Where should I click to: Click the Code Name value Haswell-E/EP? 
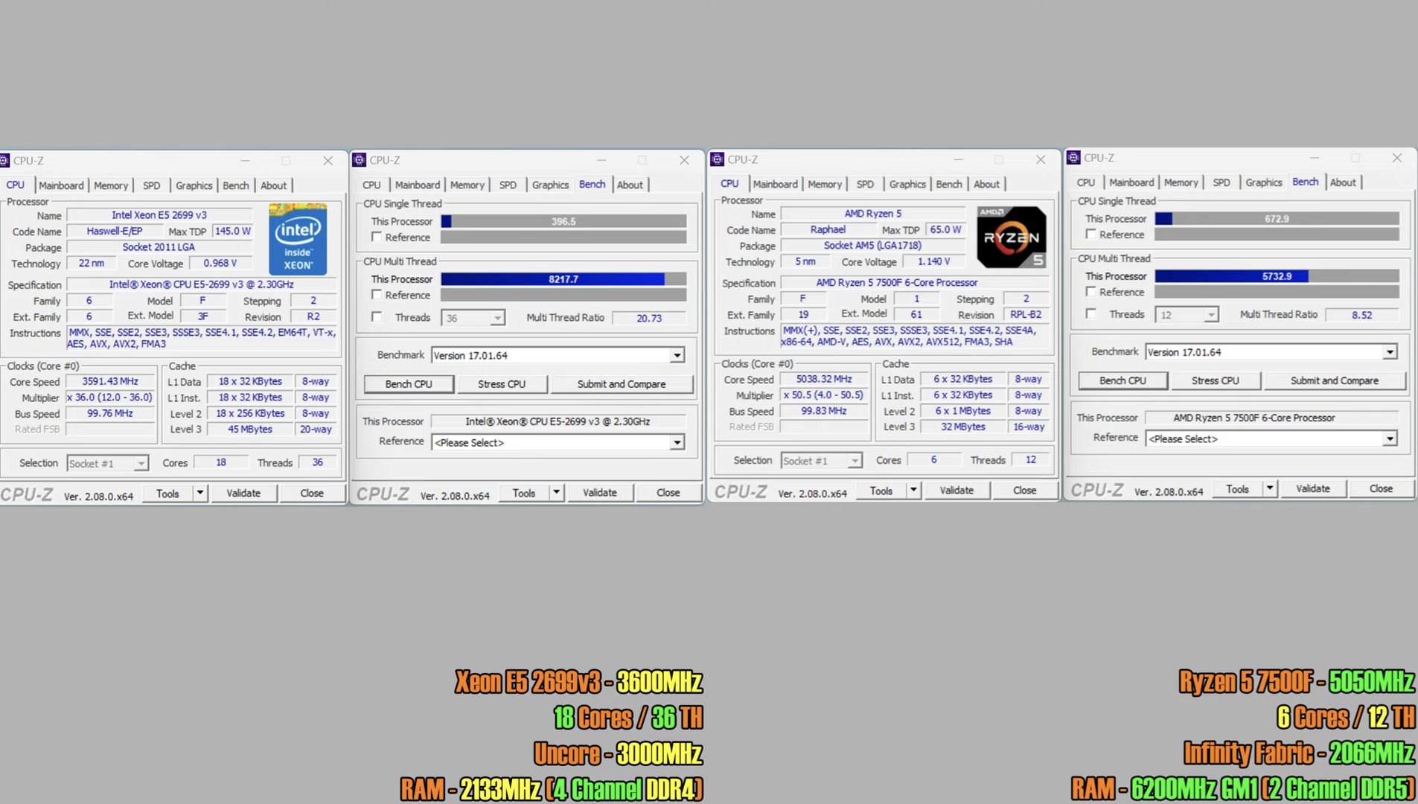tap(114, 232)
